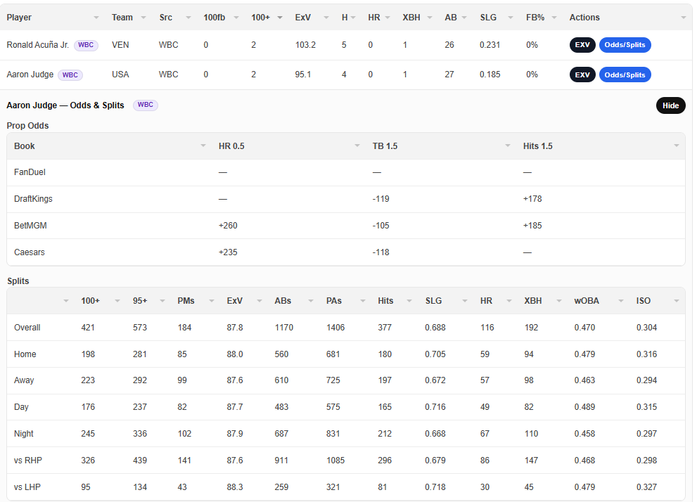Open the ABs column dropdown arrow
This screenshot has width=697, height=502.
311,301
